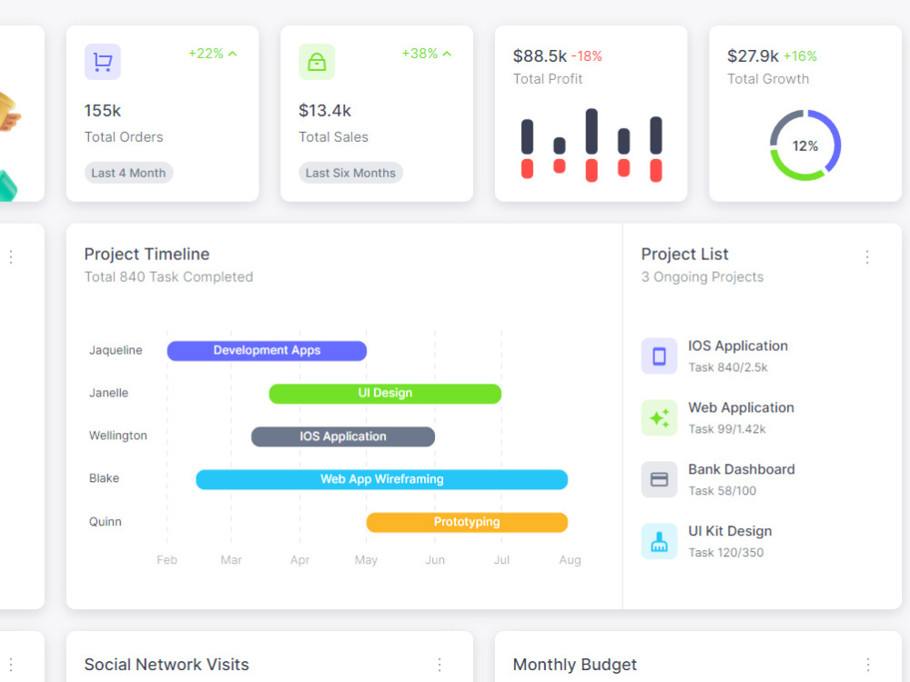Click the up chevron next to +38%
This screenshot has height=682, width=910.
point(447,54)
